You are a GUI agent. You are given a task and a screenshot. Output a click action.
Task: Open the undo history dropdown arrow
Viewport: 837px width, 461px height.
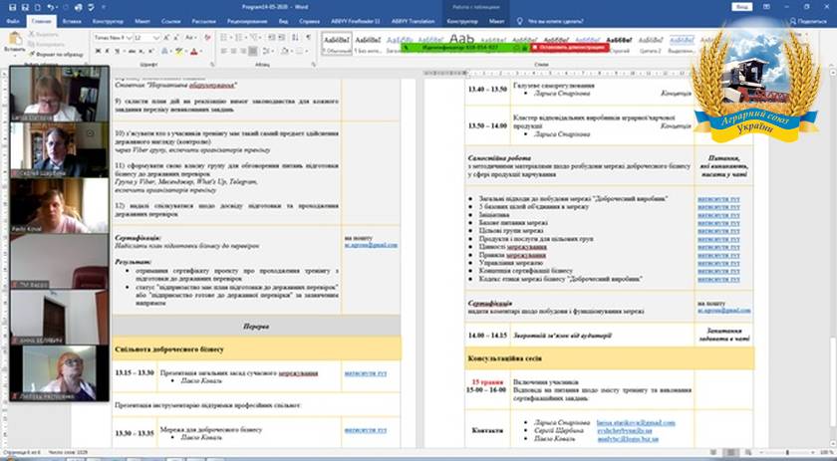57,7
